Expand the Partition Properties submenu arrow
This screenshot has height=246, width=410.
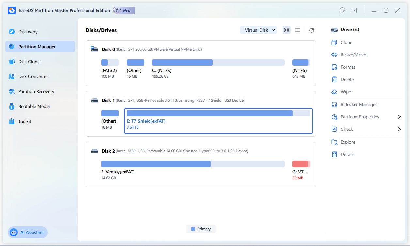click(399, 117)
